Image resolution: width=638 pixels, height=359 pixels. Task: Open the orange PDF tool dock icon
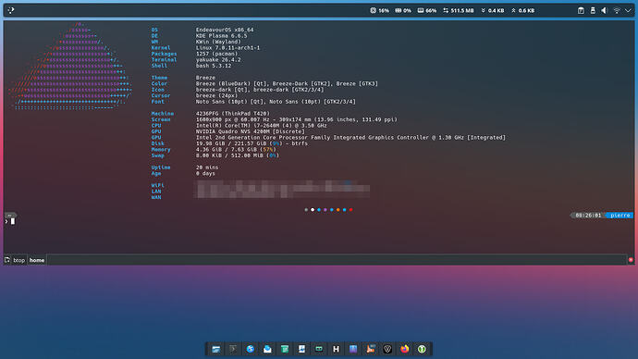click(370, 349)
